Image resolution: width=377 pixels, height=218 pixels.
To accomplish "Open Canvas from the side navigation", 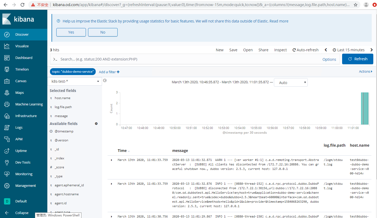I will [x=7, y=81].
